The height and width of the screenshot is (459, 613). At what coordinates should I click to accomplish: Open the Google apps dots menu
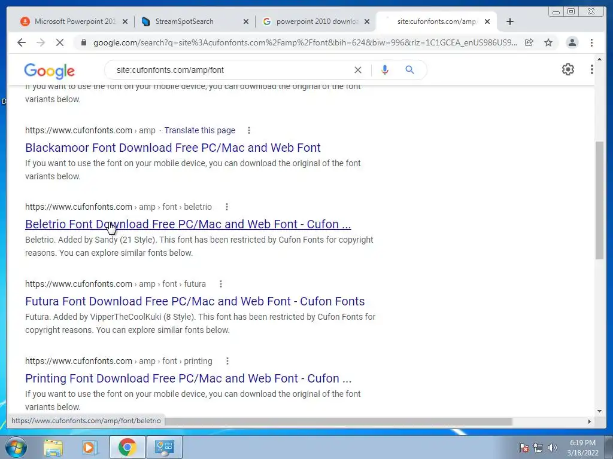(x=592, y=69)
